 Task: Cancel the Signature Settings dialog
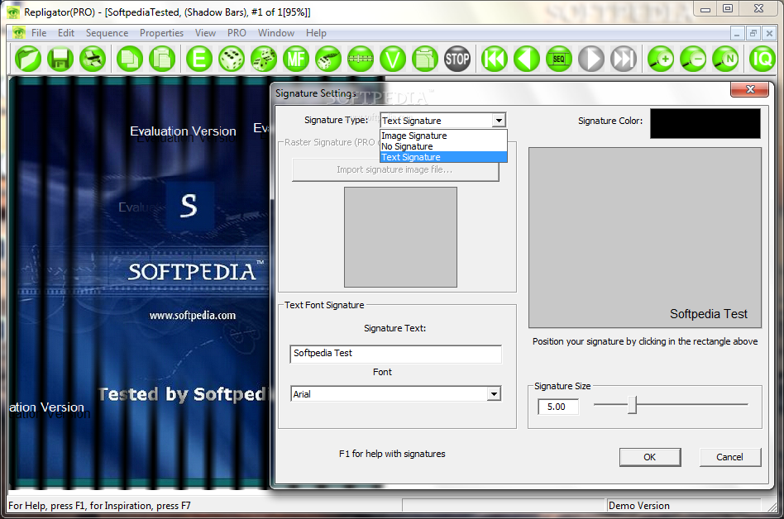tap(730, 457)
